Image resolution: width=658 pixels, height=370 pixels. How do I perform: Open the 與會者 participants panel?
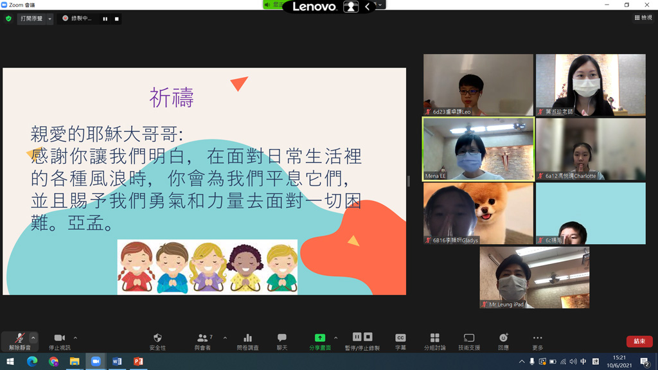[x=203, y=341]
